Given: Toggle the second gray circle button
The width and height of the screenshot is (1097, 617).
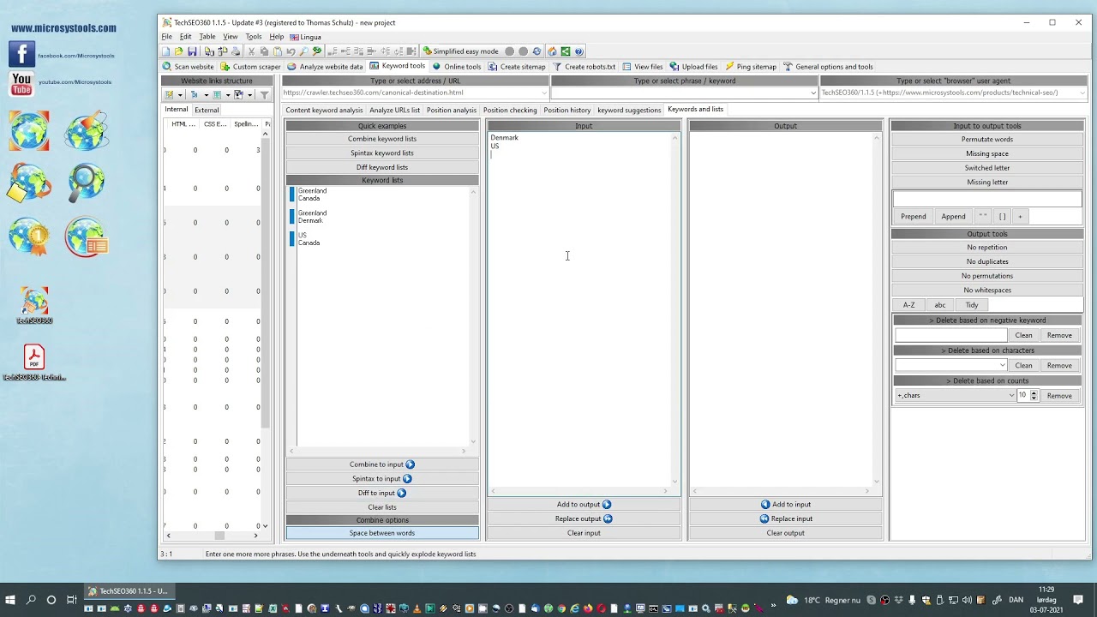Looking at the screenshot, I should point(524,51).
